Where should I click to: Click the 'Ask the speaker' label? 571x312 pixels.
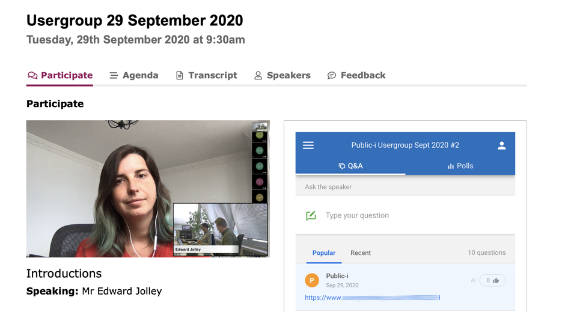click(328, 187)
